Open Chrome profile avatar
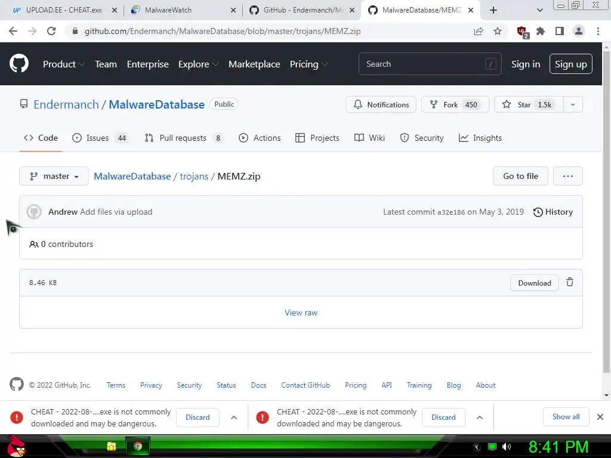The width and height of the screenshot is (611, 458). [579, 31]
